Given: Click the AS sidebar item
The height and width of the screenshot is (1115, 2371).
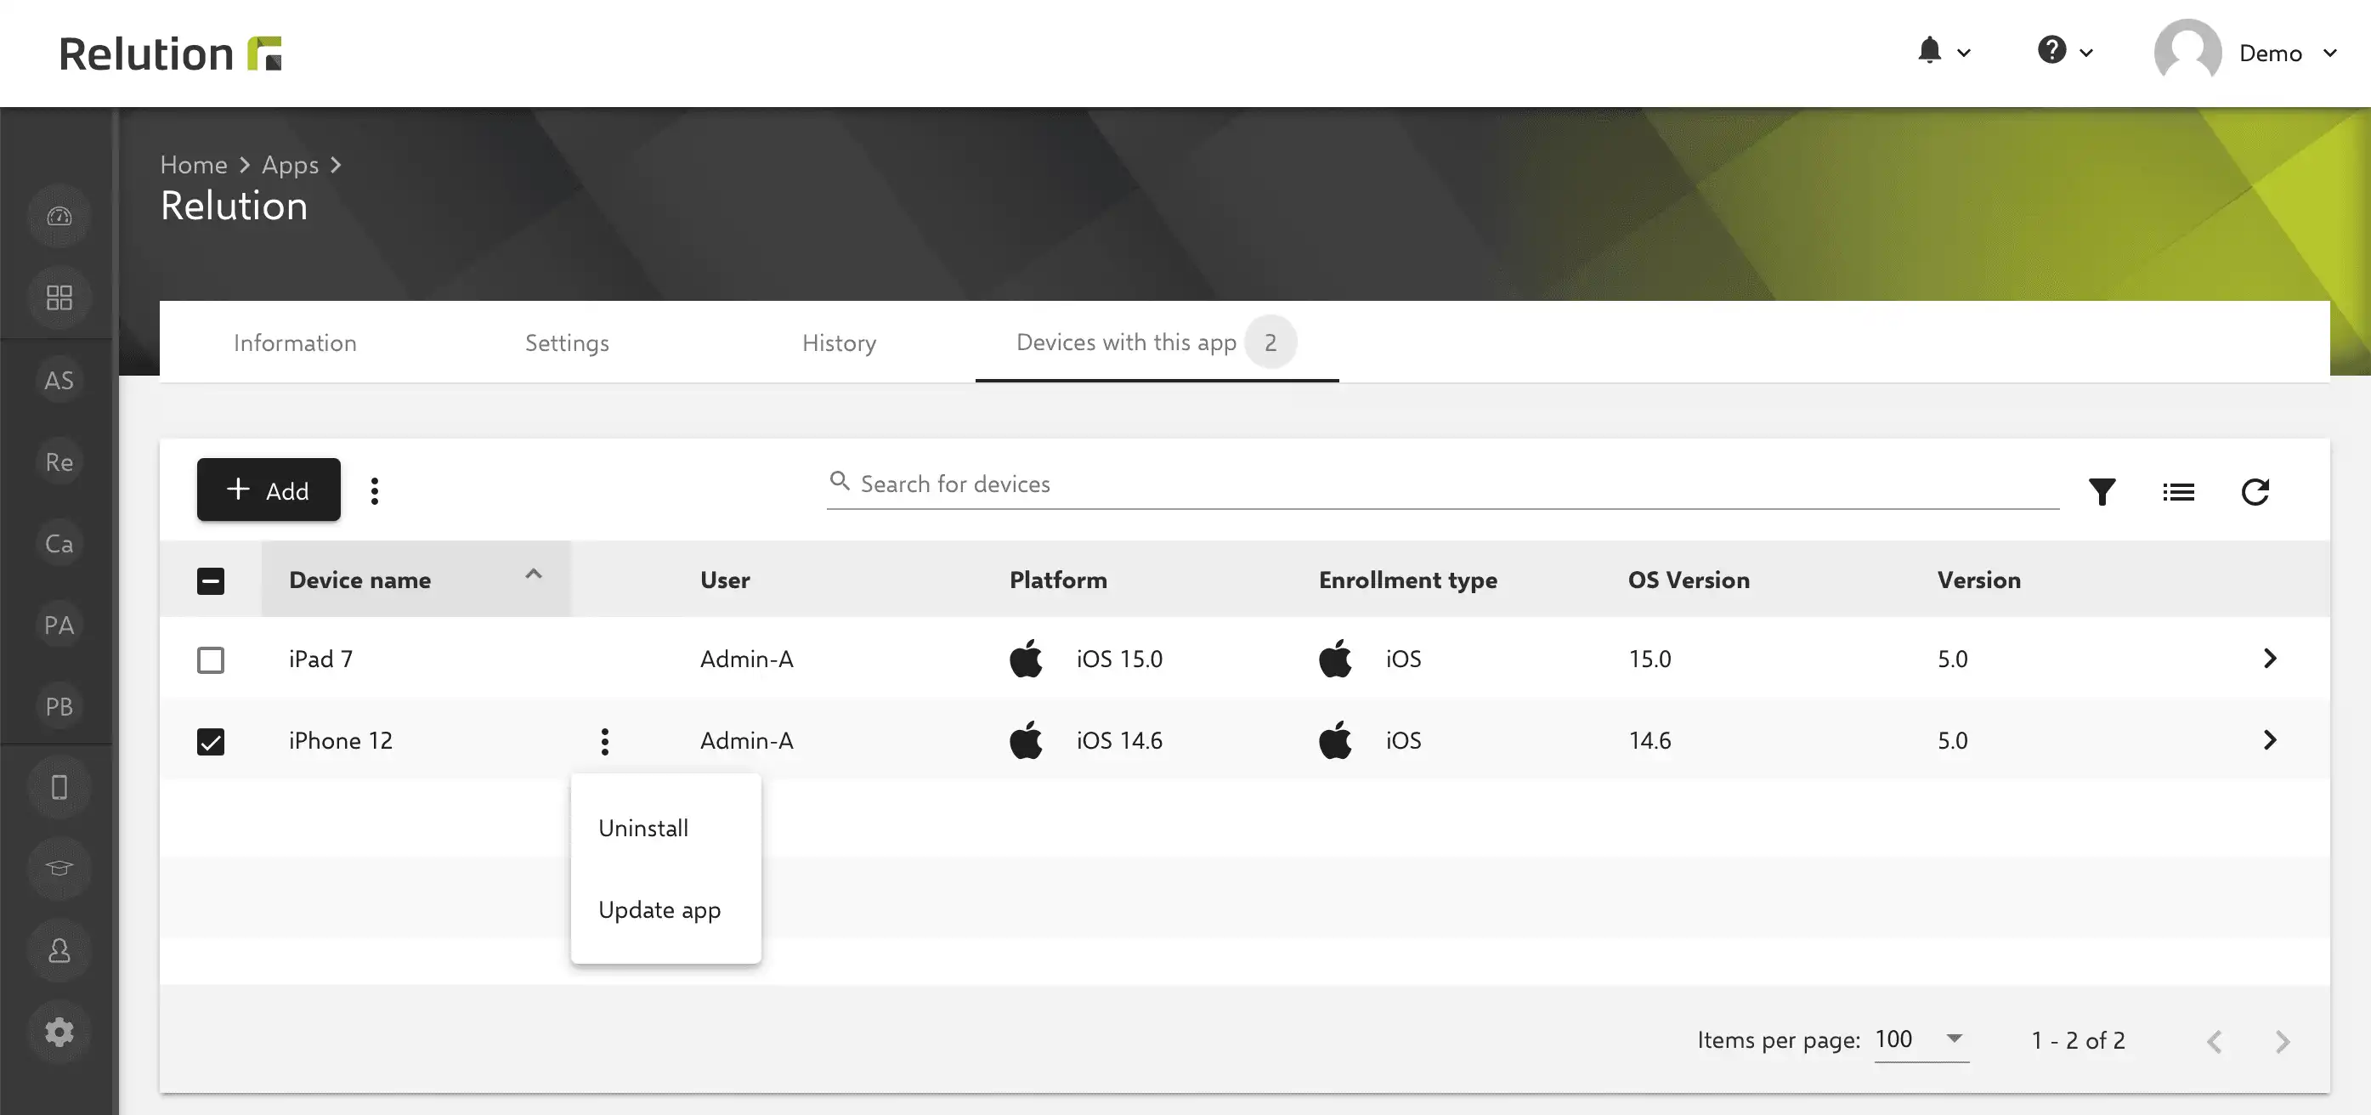Looking at the screenshot, I should click(x=59, y=380).
